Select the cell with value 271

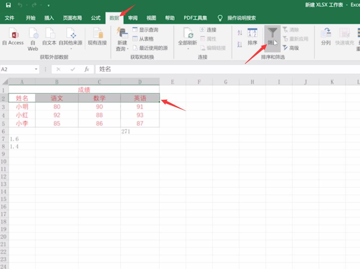(140, 131)
